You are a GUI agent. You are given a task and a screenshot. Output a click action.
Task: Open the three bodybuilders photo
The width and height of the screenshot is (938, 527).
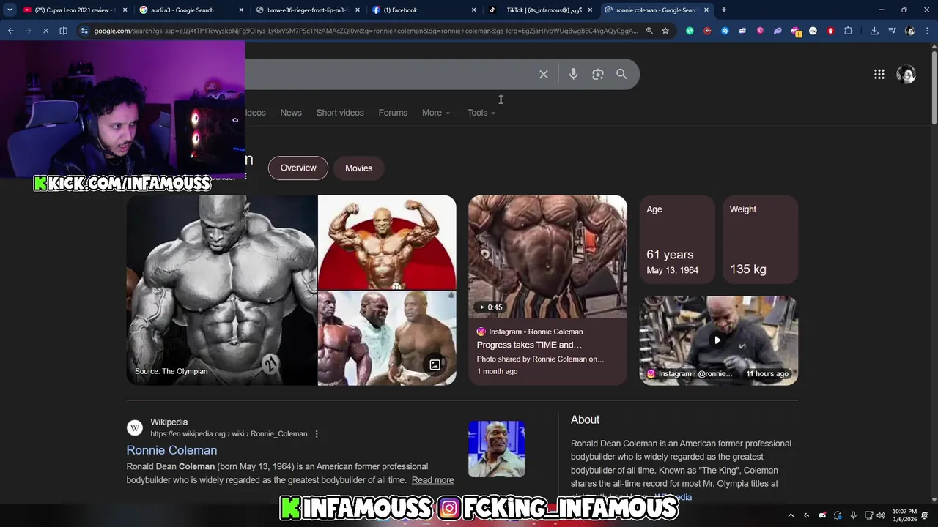(x=387, y=338)
